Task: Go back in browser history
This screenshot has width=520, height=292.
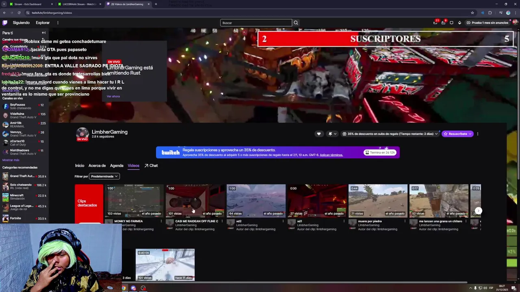Action: click(x=4, y=13)
